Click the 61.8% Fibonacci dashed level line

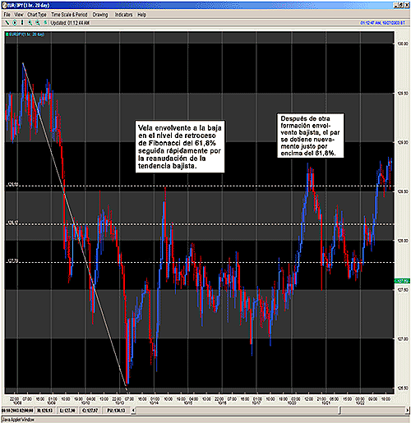click(x=200, y=186)
